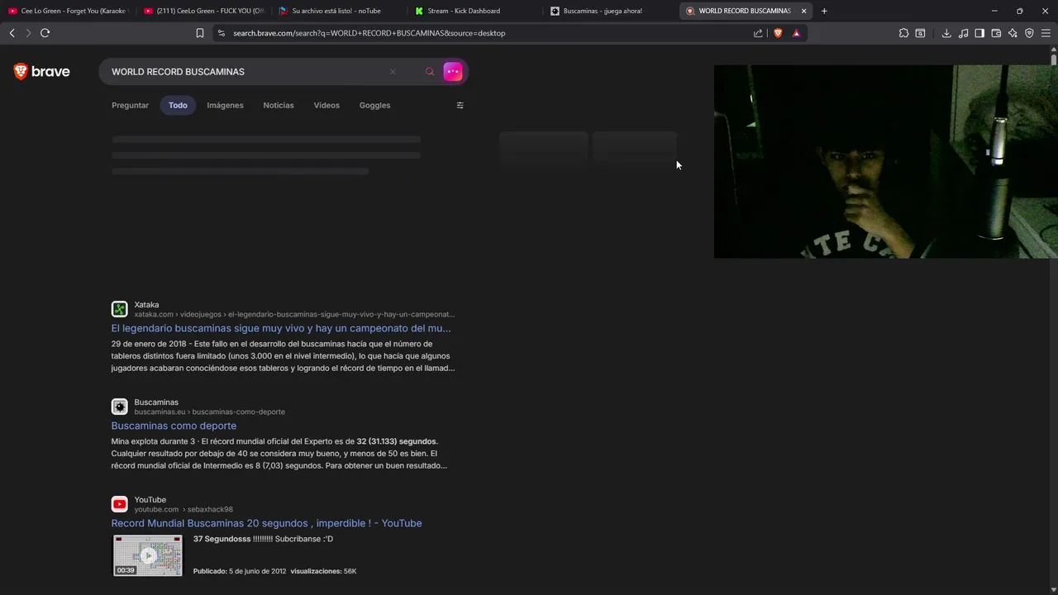Open 'El legendario buscaminas sigue muy vivo' result

point(281,328)
